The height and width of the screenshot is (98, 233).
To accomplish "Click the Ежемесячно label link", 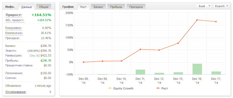I will pos(14,33).
